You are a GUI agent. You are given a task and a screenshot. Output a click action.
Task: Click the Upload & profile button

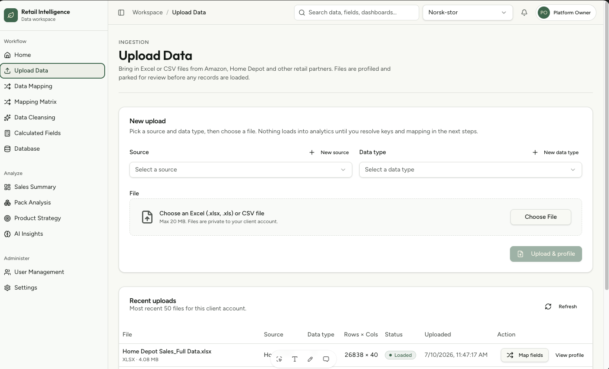click(x=546, y=254)
